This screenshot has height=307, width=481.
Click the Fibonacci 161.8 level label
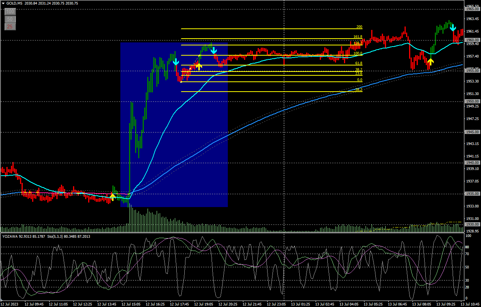coord(358,37)
